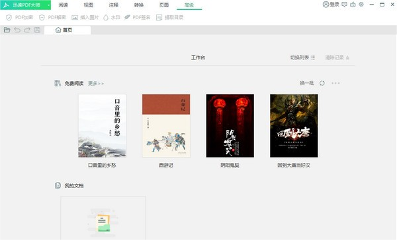
Task: Click the 免费阅读 books icon
Action: 58,83
